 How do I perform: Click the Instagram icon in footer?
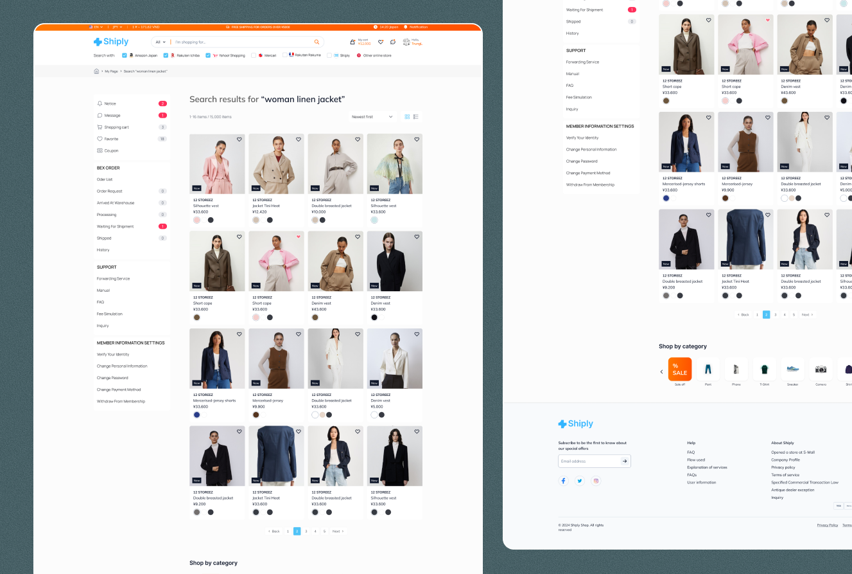tap(596, 481)
